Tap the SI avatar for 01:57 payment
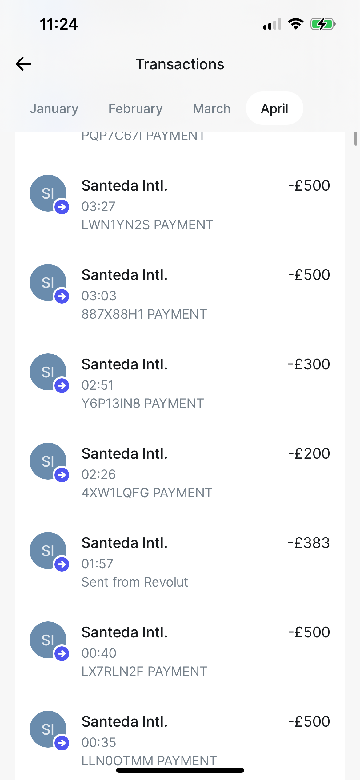 48,550
